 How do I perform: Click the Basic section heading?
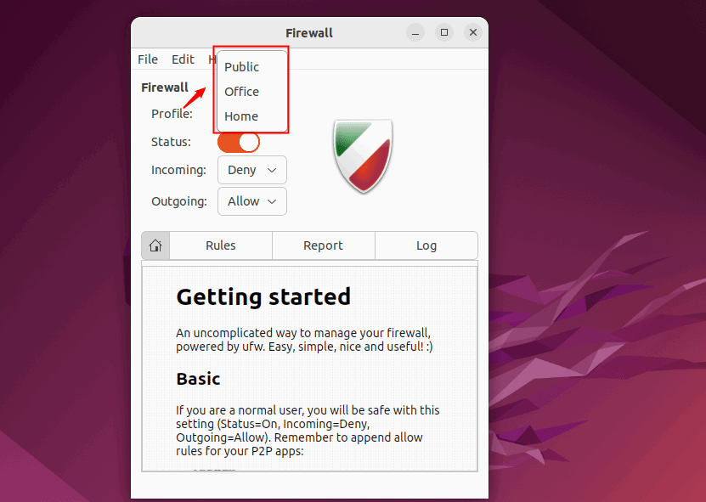pyautogui.click(x=198, y=379)
